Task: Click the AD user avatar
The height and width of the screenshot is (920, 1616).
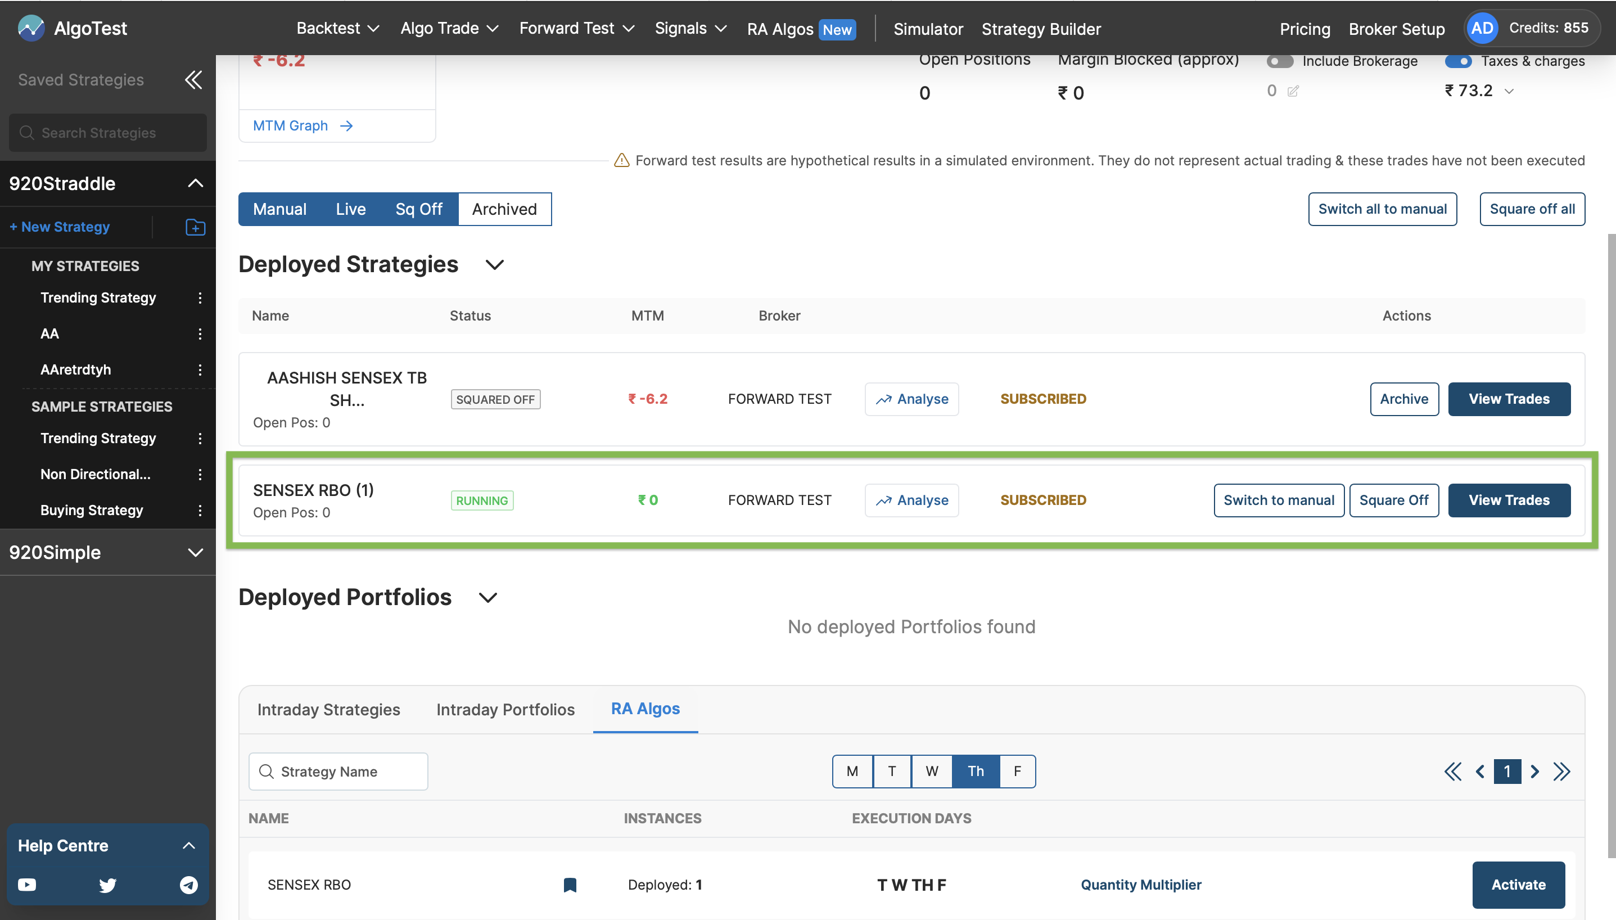Action: 1482,28
